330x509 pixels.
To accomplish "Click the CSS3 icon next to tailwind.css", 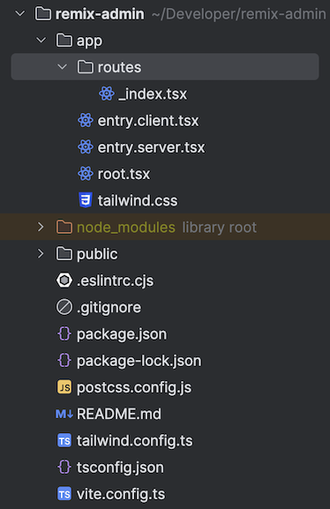I will [86, 200].
